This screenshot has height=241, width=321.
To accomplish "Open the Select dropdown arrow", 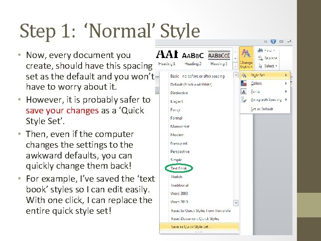I will click(x=276, y=66).
